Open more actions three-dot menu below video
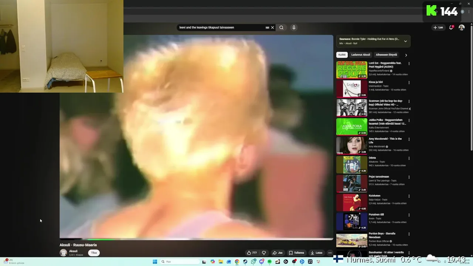Viewport: 473px width, 266px height. (x=330, y=253)
